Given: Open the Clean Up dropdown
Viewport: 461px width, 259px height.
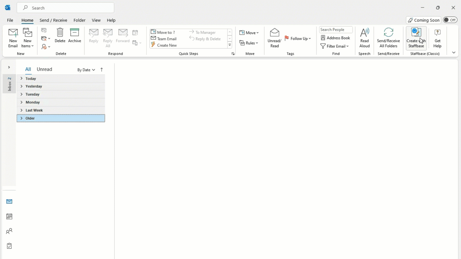Looking at the screenshot, I should pyautogui.click(x=46, y=39).
